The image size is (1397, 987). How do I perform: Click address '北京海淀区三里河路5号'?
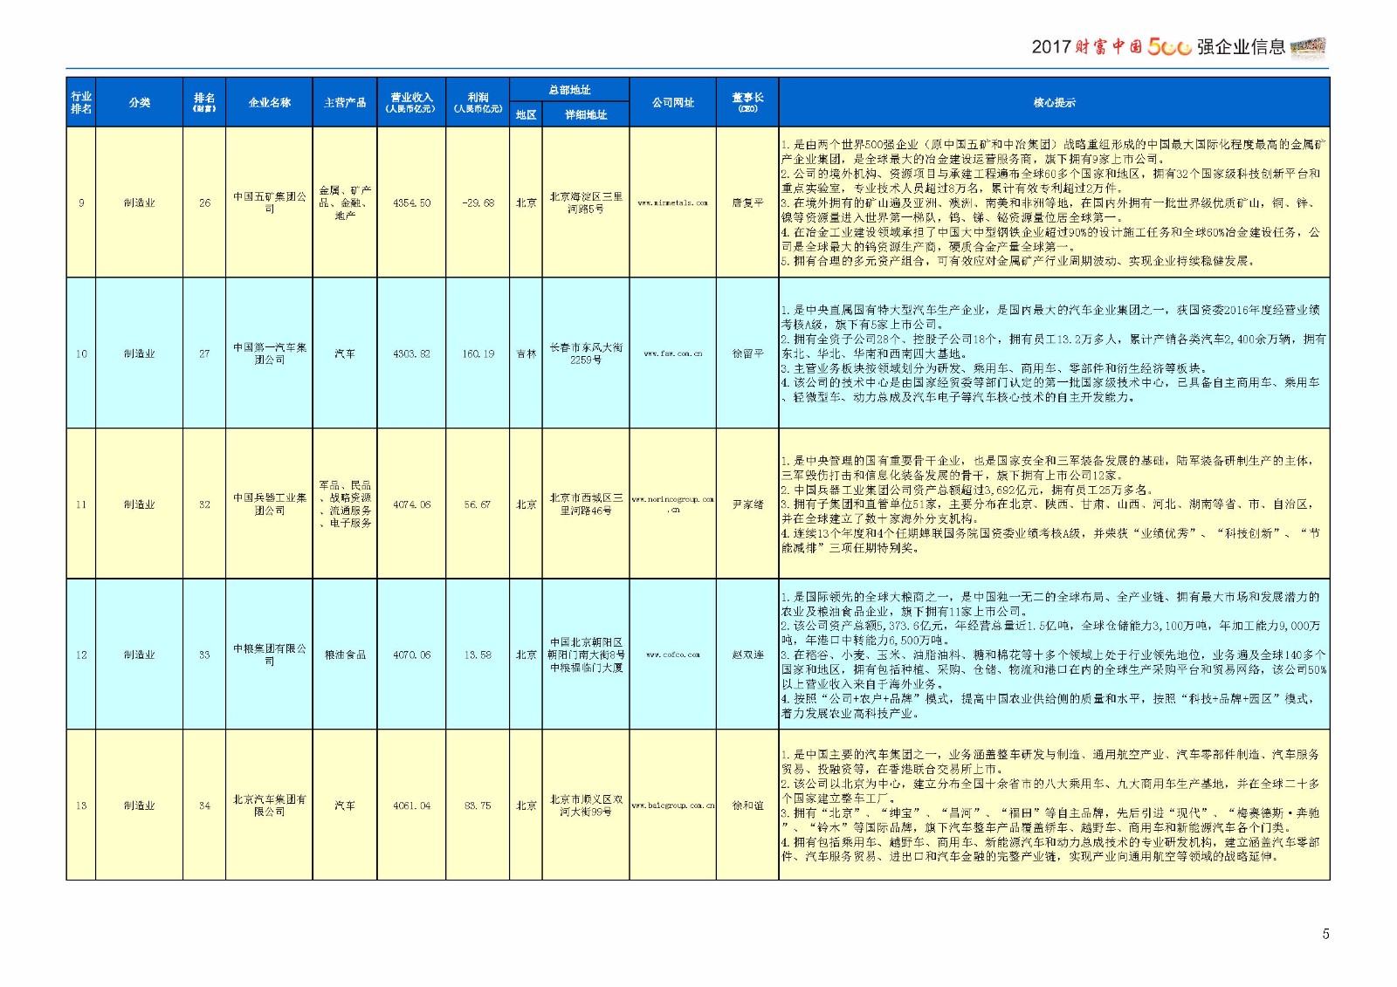pyautogui.click(x=585, y=202)
